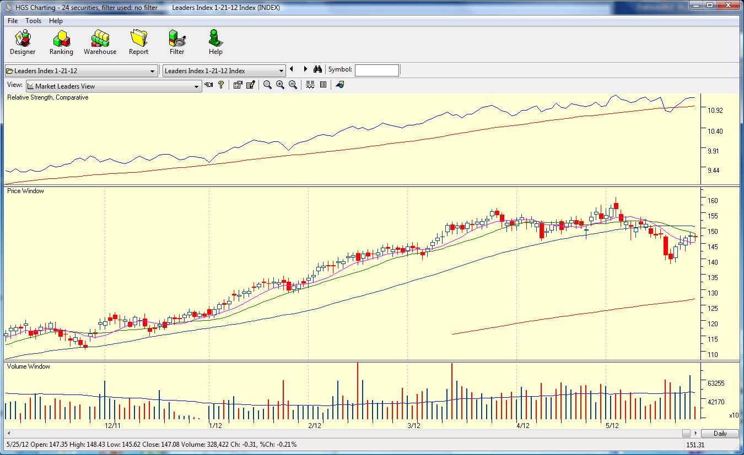744x455 pixels.
Task: Click the 12/11 date label
Action: [x=113, y=425]
